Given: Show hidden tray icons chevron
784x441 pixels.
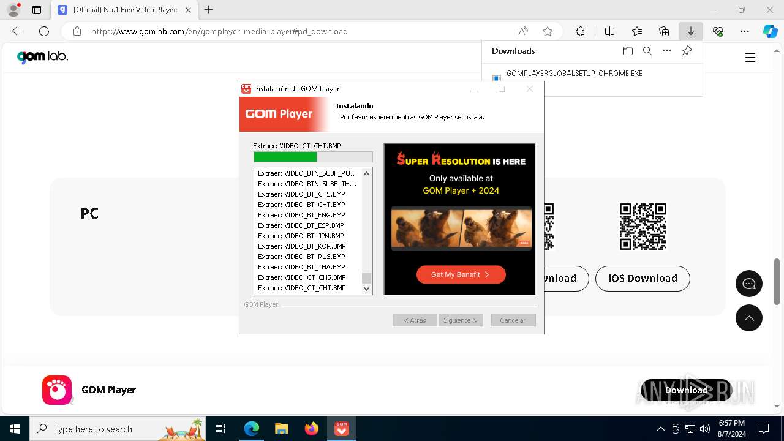Looking at the screenshot, I should pyautogui.click(x=660, y=429).
